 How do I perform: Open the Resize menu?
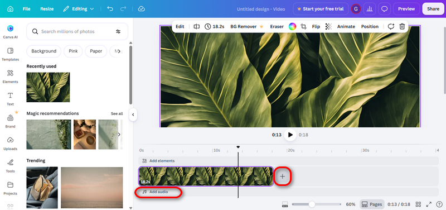tap(47, 9)
